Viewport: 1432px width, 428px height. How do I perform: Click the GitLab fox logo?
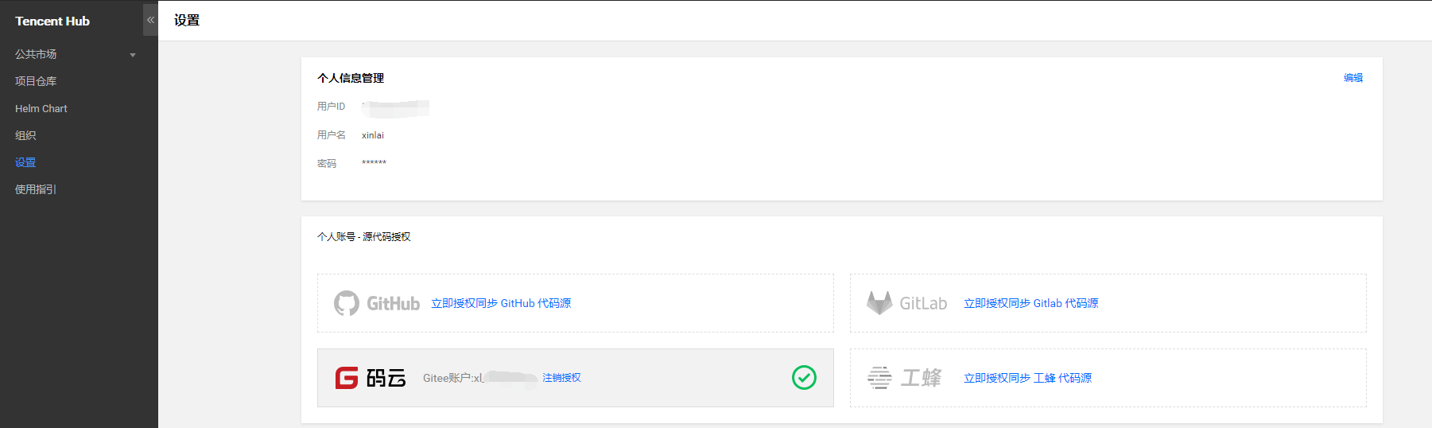(879, 303)
